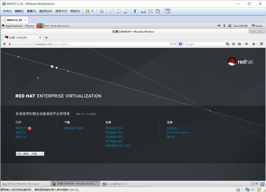The image size is (266, 192).
Task: Open the language selection dropdown
Action: click(x=30, y=154)
